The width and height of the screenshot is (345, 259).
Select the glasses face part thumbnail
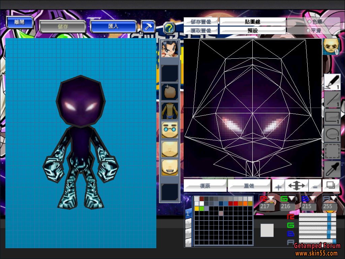click(170, 130)
